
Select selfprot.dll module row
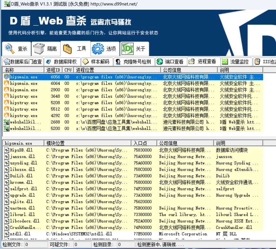pyautogui.click(x=133, y=189)
